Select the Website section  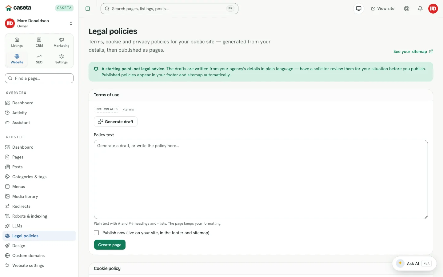[x=17, y=59]
